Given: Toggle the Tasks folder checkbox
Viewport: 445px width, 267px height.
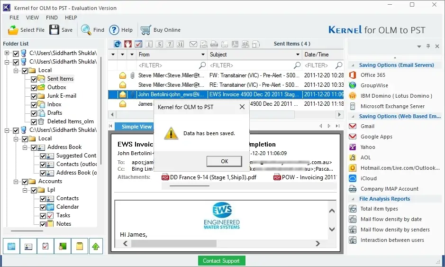Looking at the screenshot, I should 43,216.
